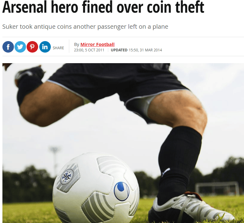The height and width of the screenshot is (223, 244).
Task: Click the goalpost in the photo background
Action: [x=217, y=188]
